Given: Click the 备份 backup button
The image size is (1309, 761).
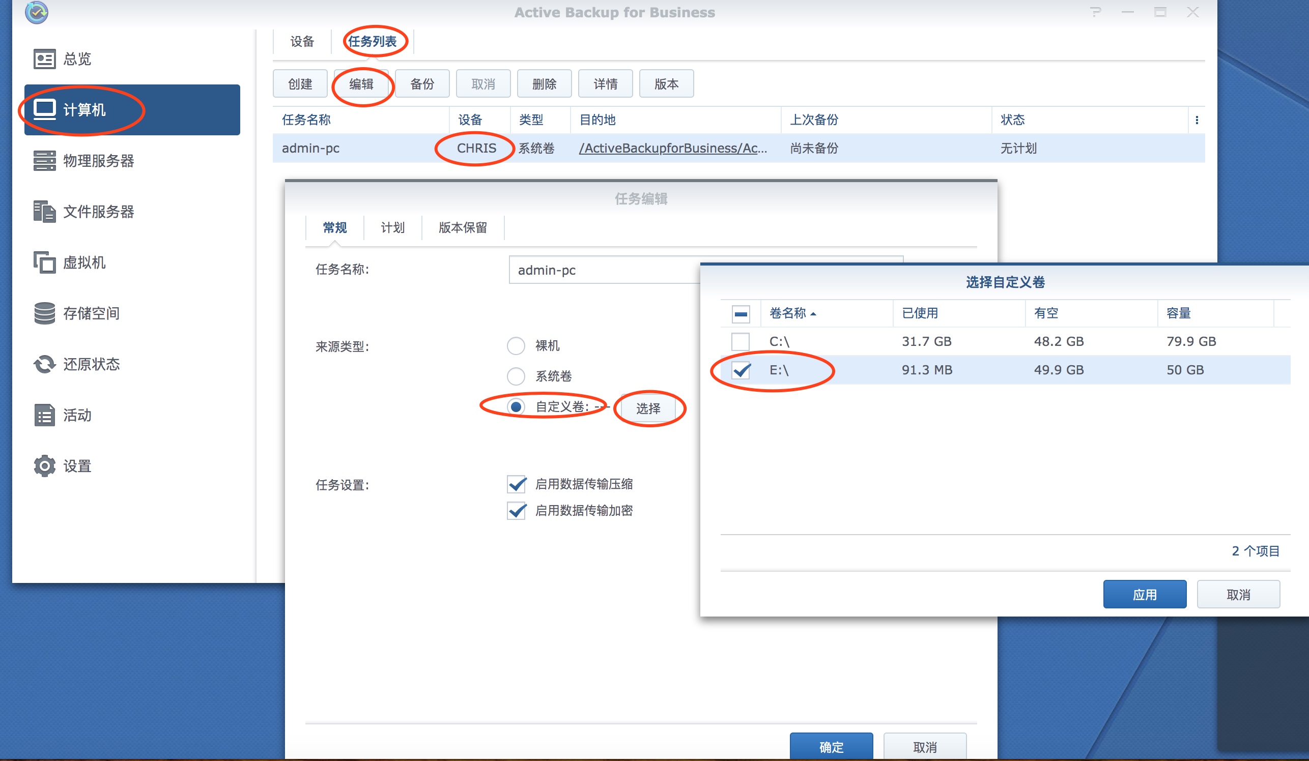Looking at the screenshot, I should point(422,83).
